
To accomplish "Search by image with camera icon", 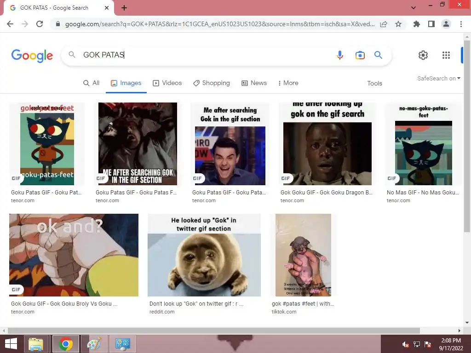I will (360, 55).
